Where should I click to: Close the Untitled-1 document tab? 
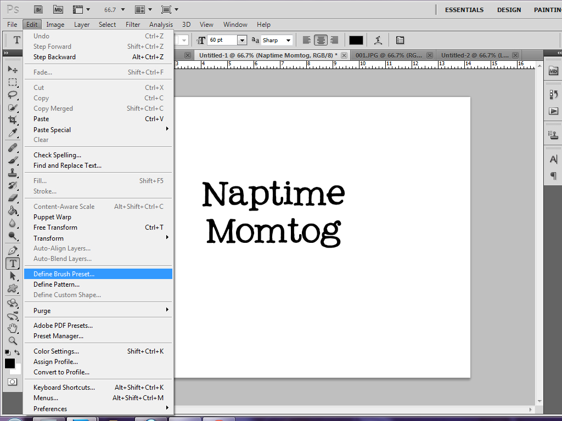point(344,55)
